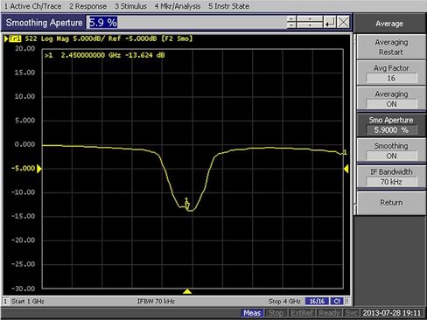Click the 16/16 averaging counter indicator

317,302
